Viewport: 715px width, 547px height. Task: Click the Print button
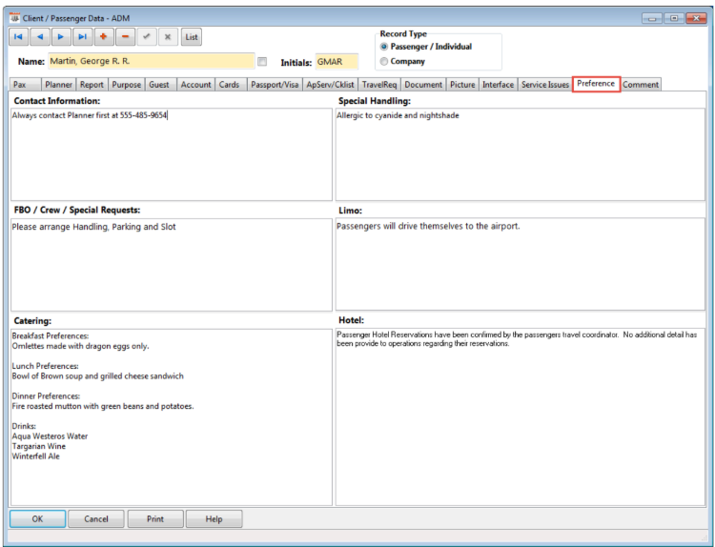(154, 519)
